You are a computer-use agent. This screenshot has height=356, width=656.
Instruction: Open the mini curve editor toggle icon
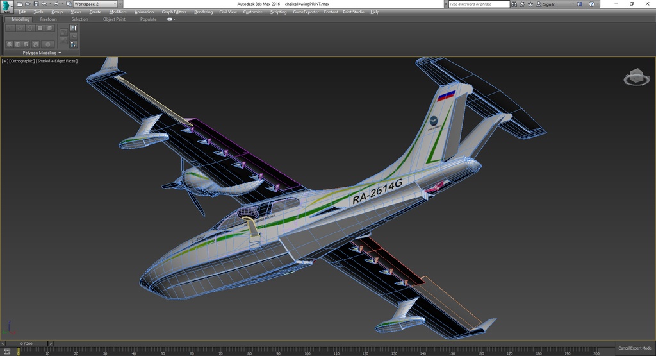point(7,352)
